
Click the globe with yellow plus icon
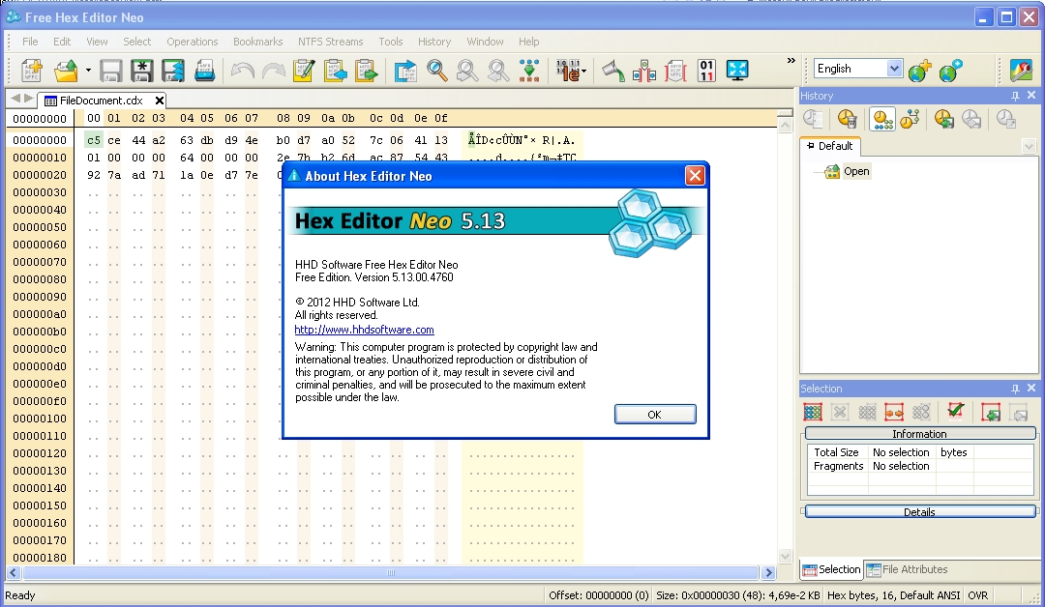920,70
